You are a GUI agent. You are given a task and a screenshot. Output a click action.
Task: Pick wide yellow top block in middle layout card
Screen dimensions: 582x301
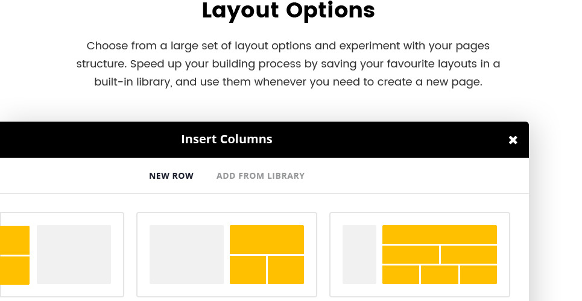pos(267,239)
